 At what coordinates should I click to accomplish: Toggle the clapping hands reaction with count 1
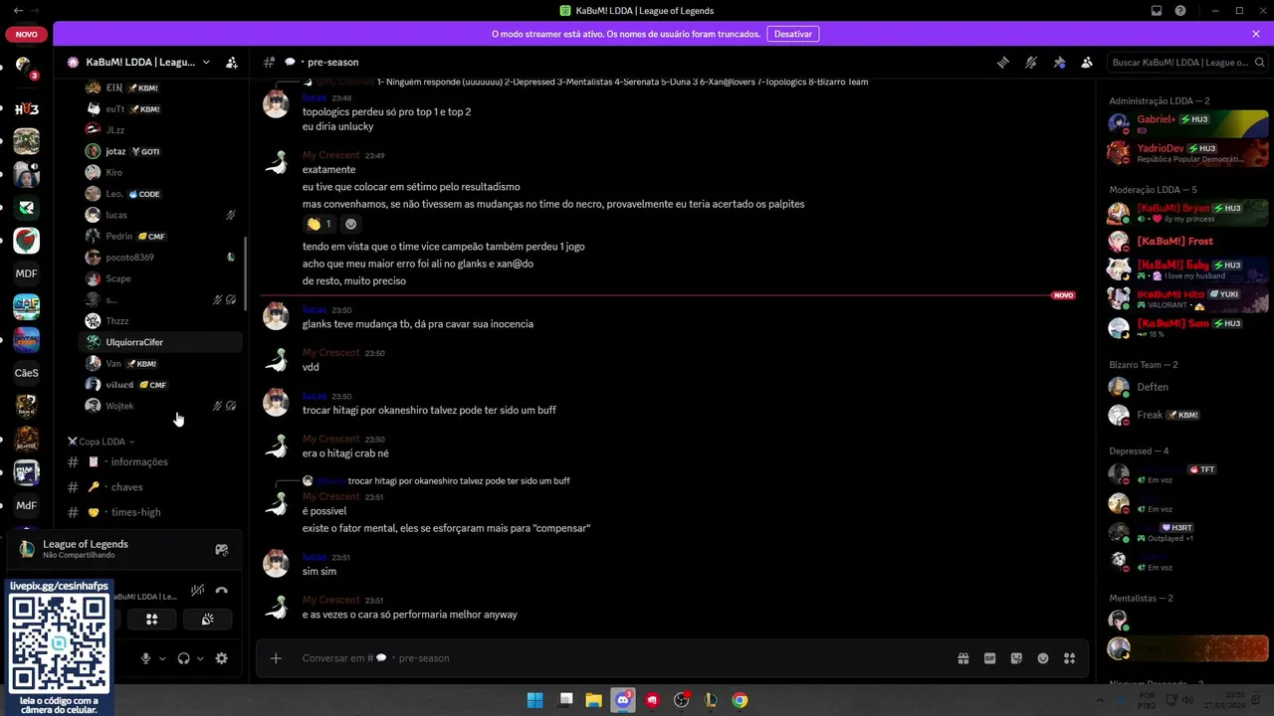click(x=319, y=224)
